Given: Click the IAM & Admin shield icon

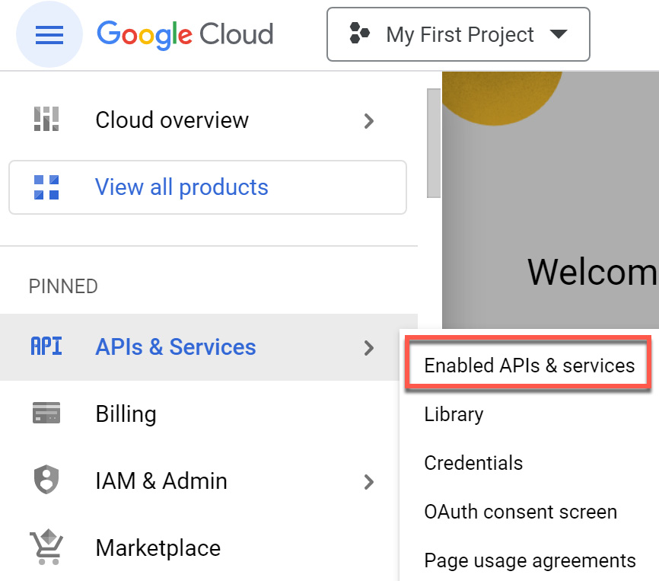Looking at the screenshot, I should point(46,480).
